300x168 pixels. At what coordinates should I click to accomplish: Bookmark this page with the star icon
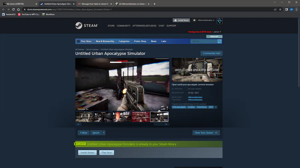[280, 9]
